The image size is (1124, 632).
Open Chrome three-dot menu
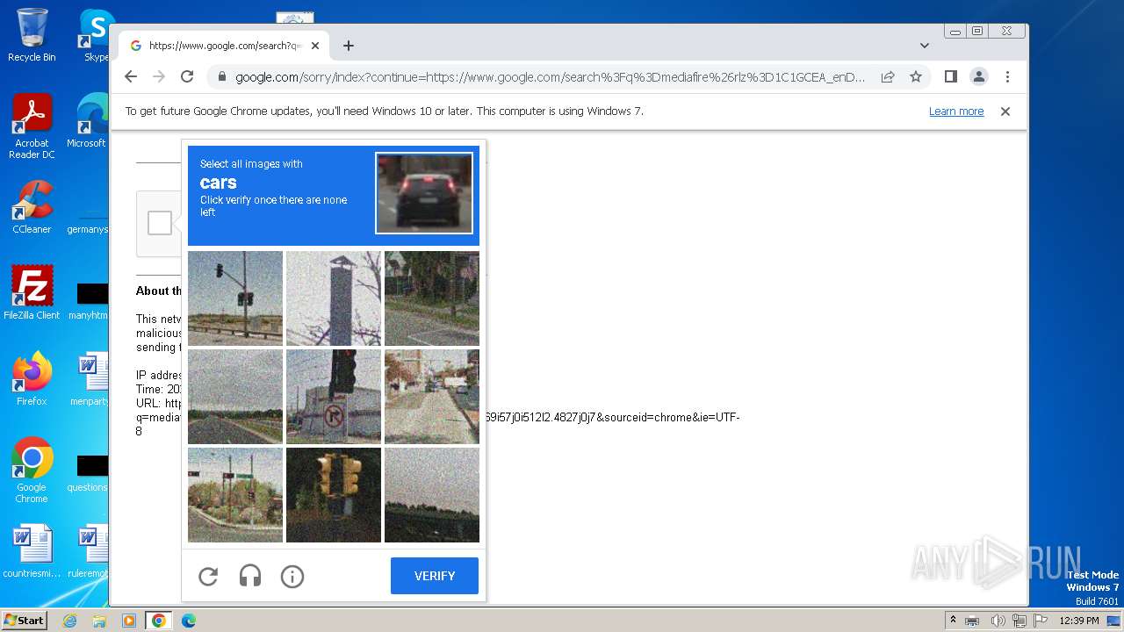pos(1007,76)
